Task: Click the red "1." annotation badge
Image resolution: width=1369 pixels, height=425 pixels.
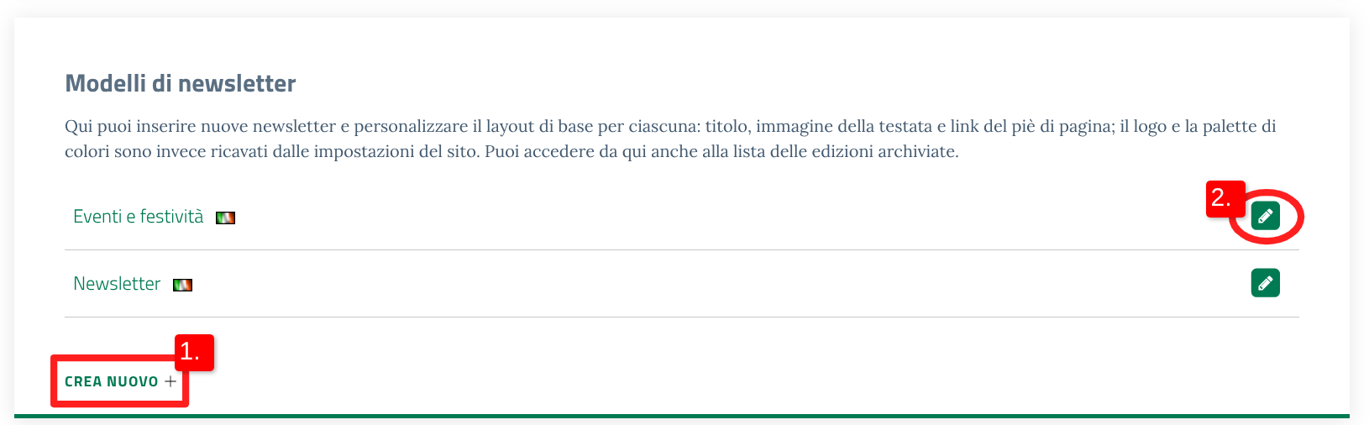Action: click(193, 353)
